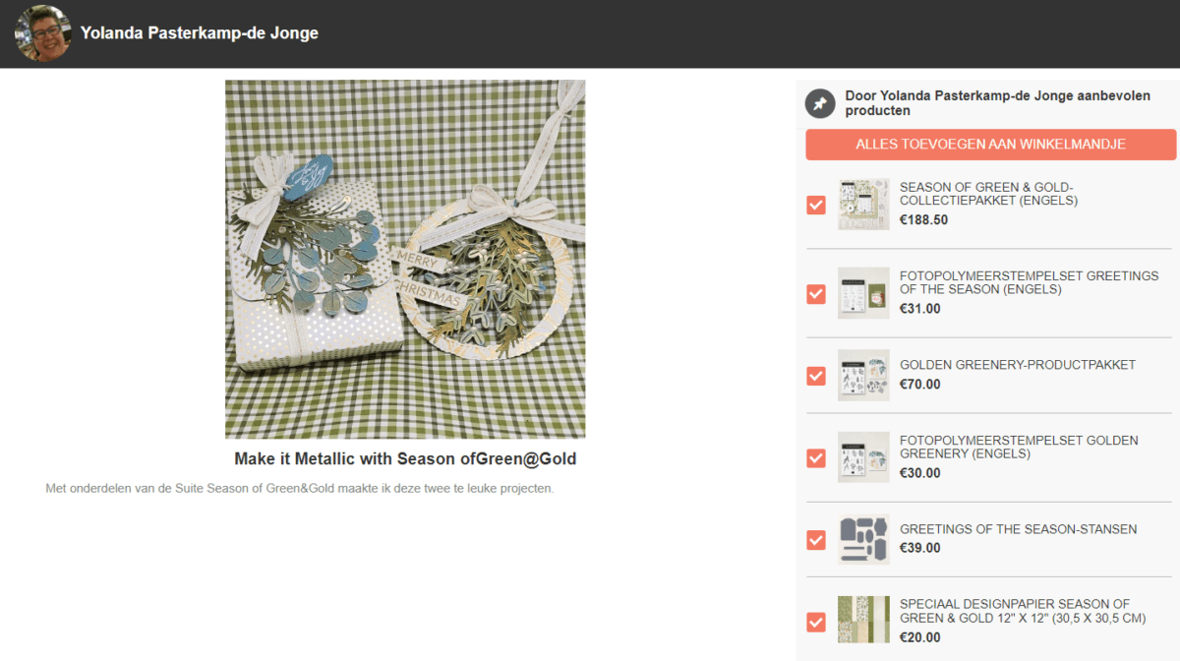Click the Make it Metallic project title
This screenshot has height=661, width=1180.
pos(405,459)
